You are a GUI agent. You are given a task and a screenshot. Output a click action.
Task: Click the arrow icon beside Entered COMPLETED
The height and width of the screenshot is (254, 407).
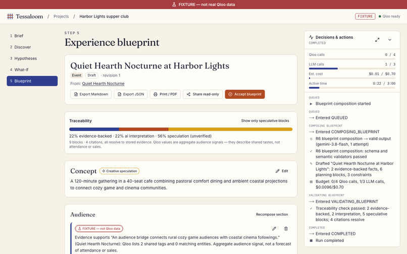click(x=312, y=234)
